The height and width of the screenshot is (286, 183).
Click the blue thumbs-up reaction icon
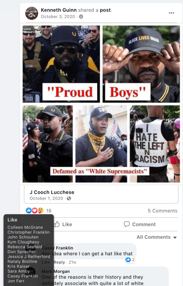(x=29, y=211)
